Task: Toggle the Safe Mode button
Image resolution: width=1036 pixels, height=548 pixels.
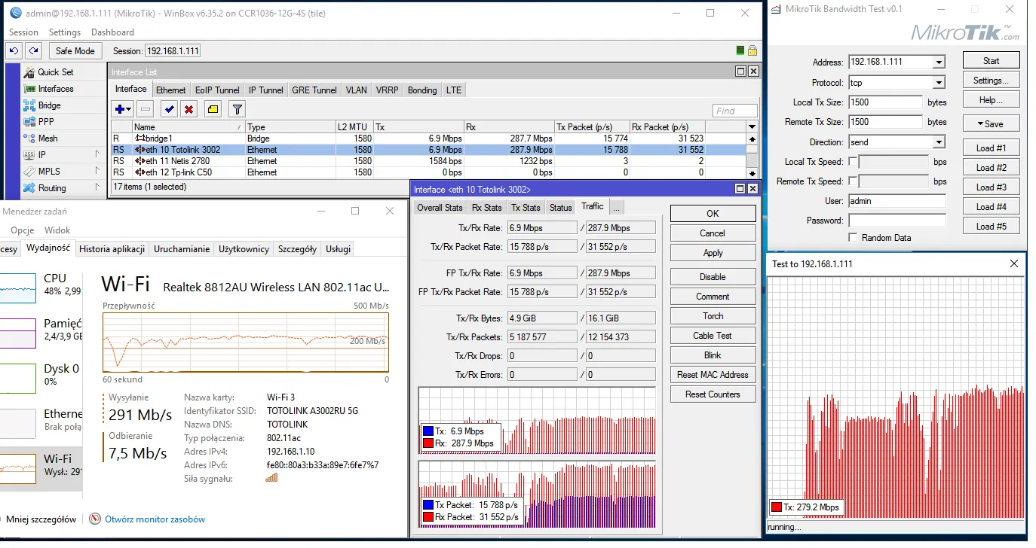Action: point(75,50)
